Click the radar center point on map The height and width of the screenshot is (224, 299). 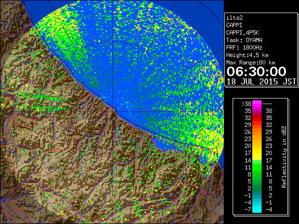[x=113, y=112]
